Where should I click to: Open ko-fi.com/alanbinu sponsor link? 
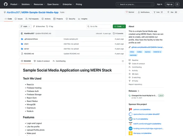click(141, 119)
